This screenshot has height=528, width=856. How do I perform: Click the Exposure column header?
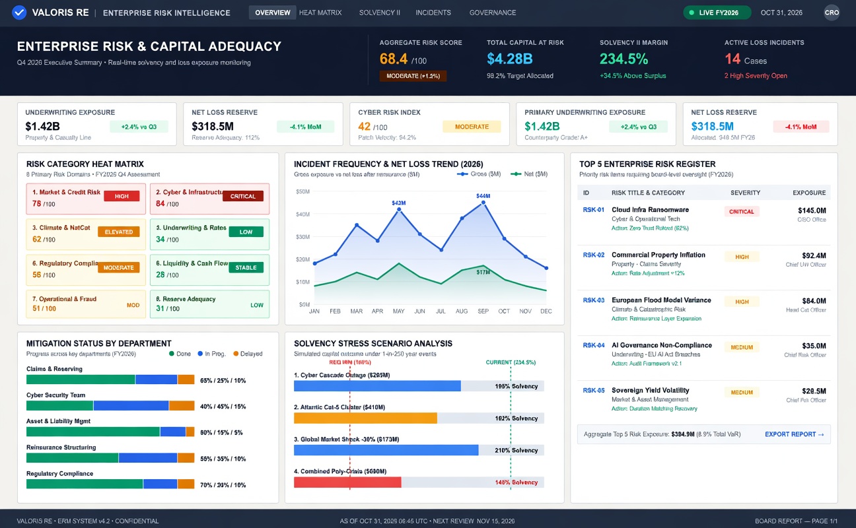coord(809,193)
